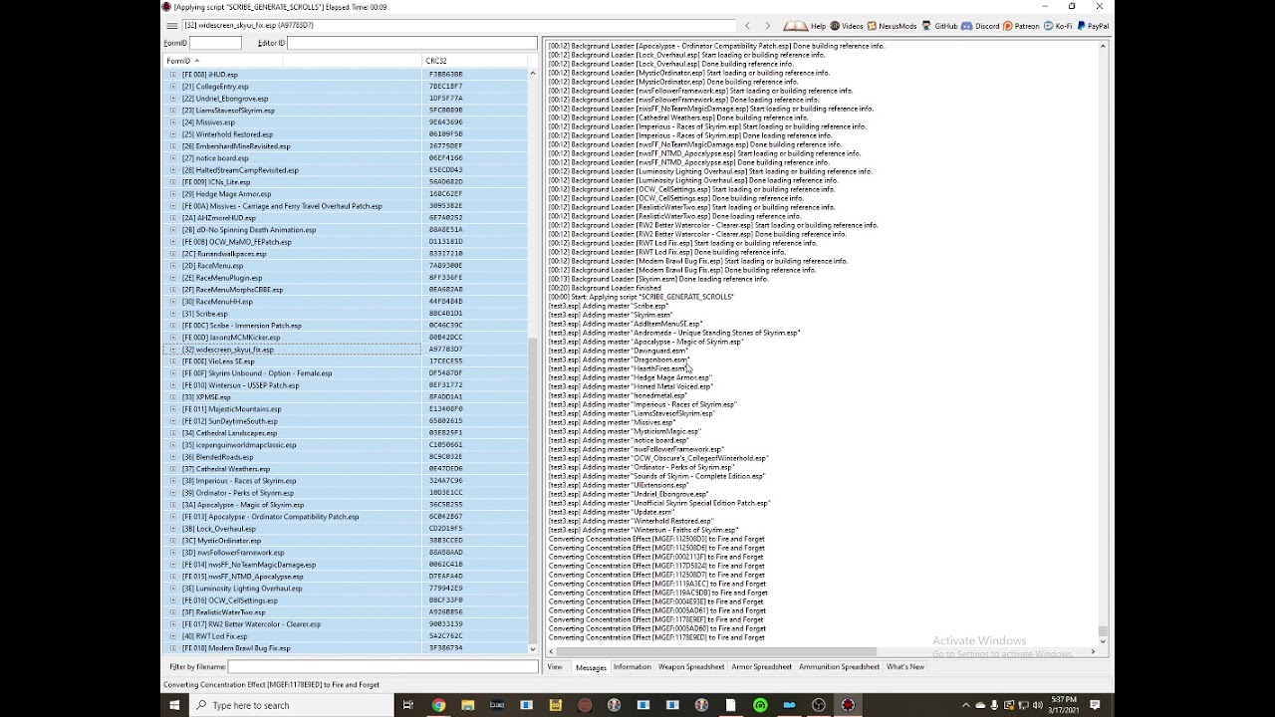Open Task View on taskbar
This screenshot has height=717, width=1275.
click(407, 705)
